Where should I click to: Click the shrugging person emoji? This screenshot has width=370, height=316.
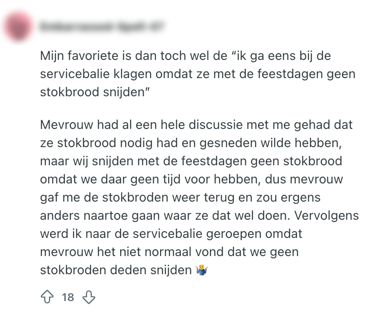click(200, 271)
